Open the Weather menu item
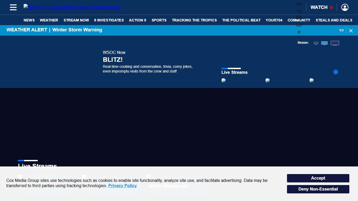The height and width of the screenshot is (201, 358). point(49,20)
